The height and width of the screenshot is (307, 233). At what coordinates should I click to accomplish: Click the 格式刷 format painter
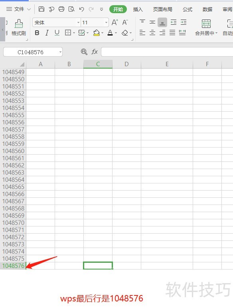coord(19,28)
